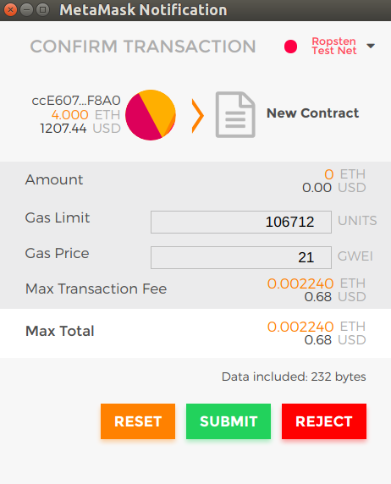This screenshot has width=391, height=484.
Task: Open the network dropdown arrow
Action: click(371, 46)
